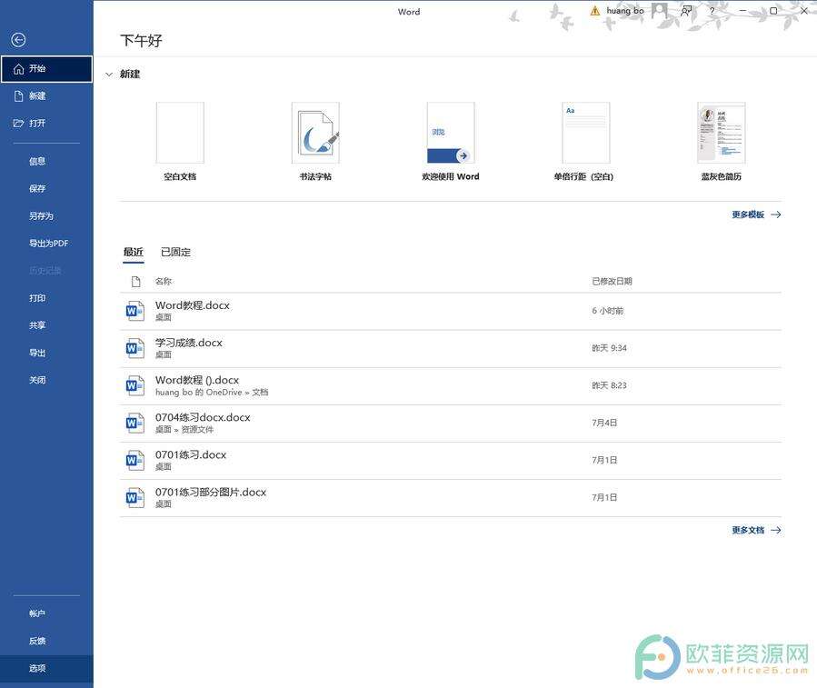
Task: Open 共享 in the sidebar menu
Action: [x=37, y=325]
